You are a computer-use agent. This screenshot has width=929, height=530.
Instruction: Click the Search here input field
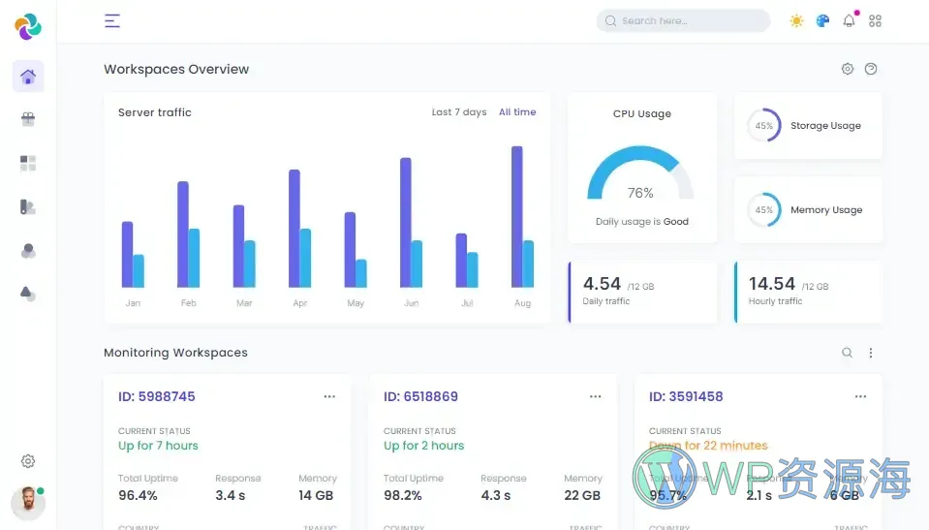pyautogui.click(x=688, y=20)
